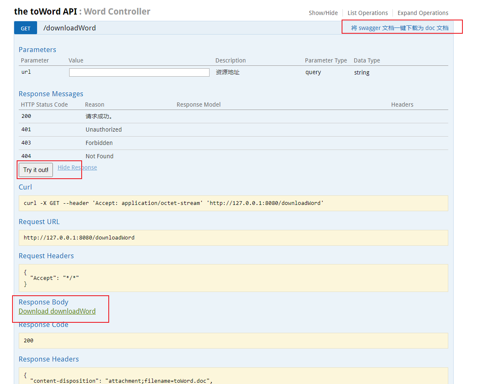Click the Request URL value box
The width and height of the screenshot is (497, 384).
(233, 238)
